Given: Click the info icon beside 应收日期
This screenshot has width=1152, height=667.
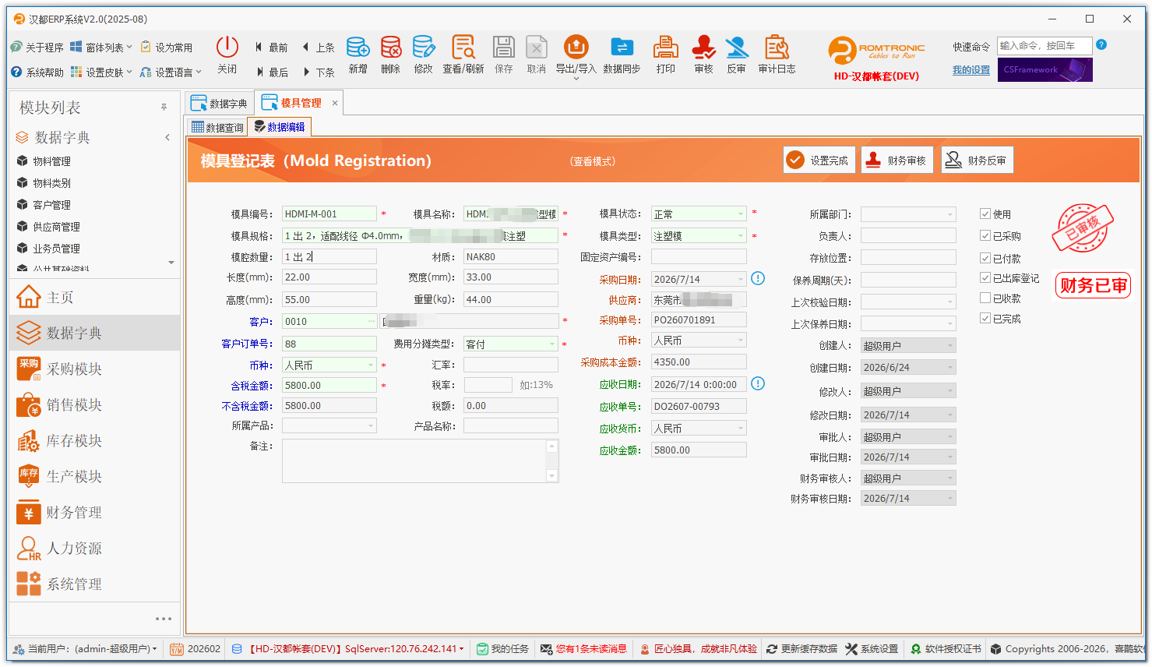Looking at the screenshot, I should [x=758, y=383].
